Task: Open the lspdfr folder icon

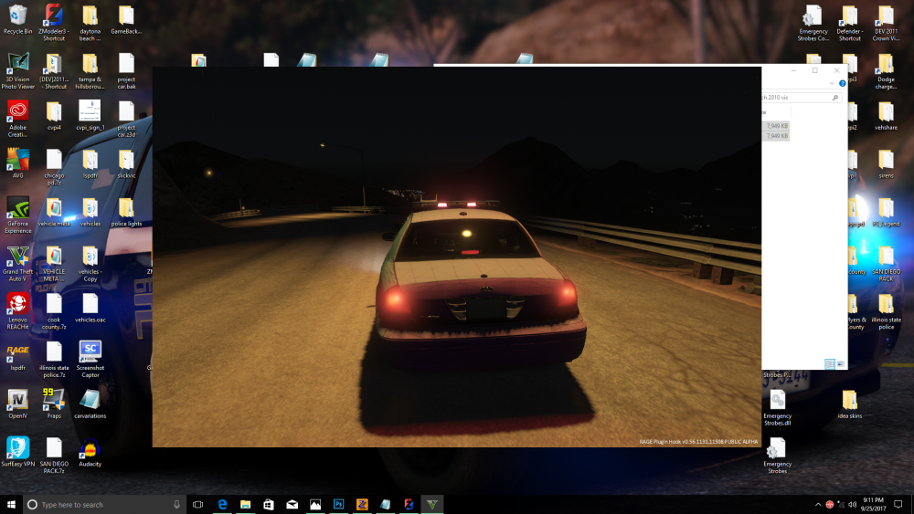Action: tap(90, 163)
